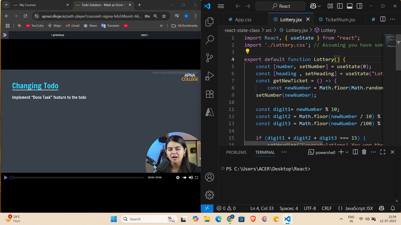
Task: Open Run and Debug view in VS Code
Action: 209,76
